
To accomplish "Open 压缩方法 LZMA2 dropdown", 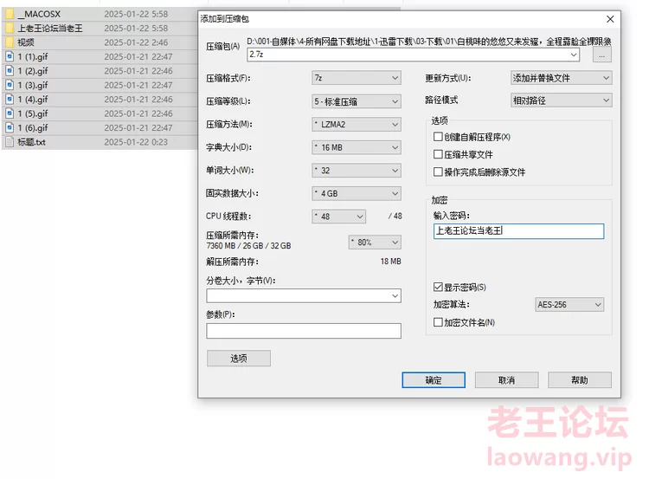I will [357, 125].
